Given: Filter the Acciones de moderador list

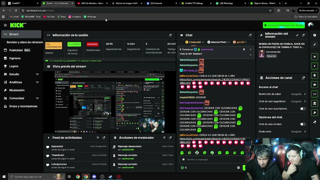Looking at the screenshot, I should coord(164,138).
